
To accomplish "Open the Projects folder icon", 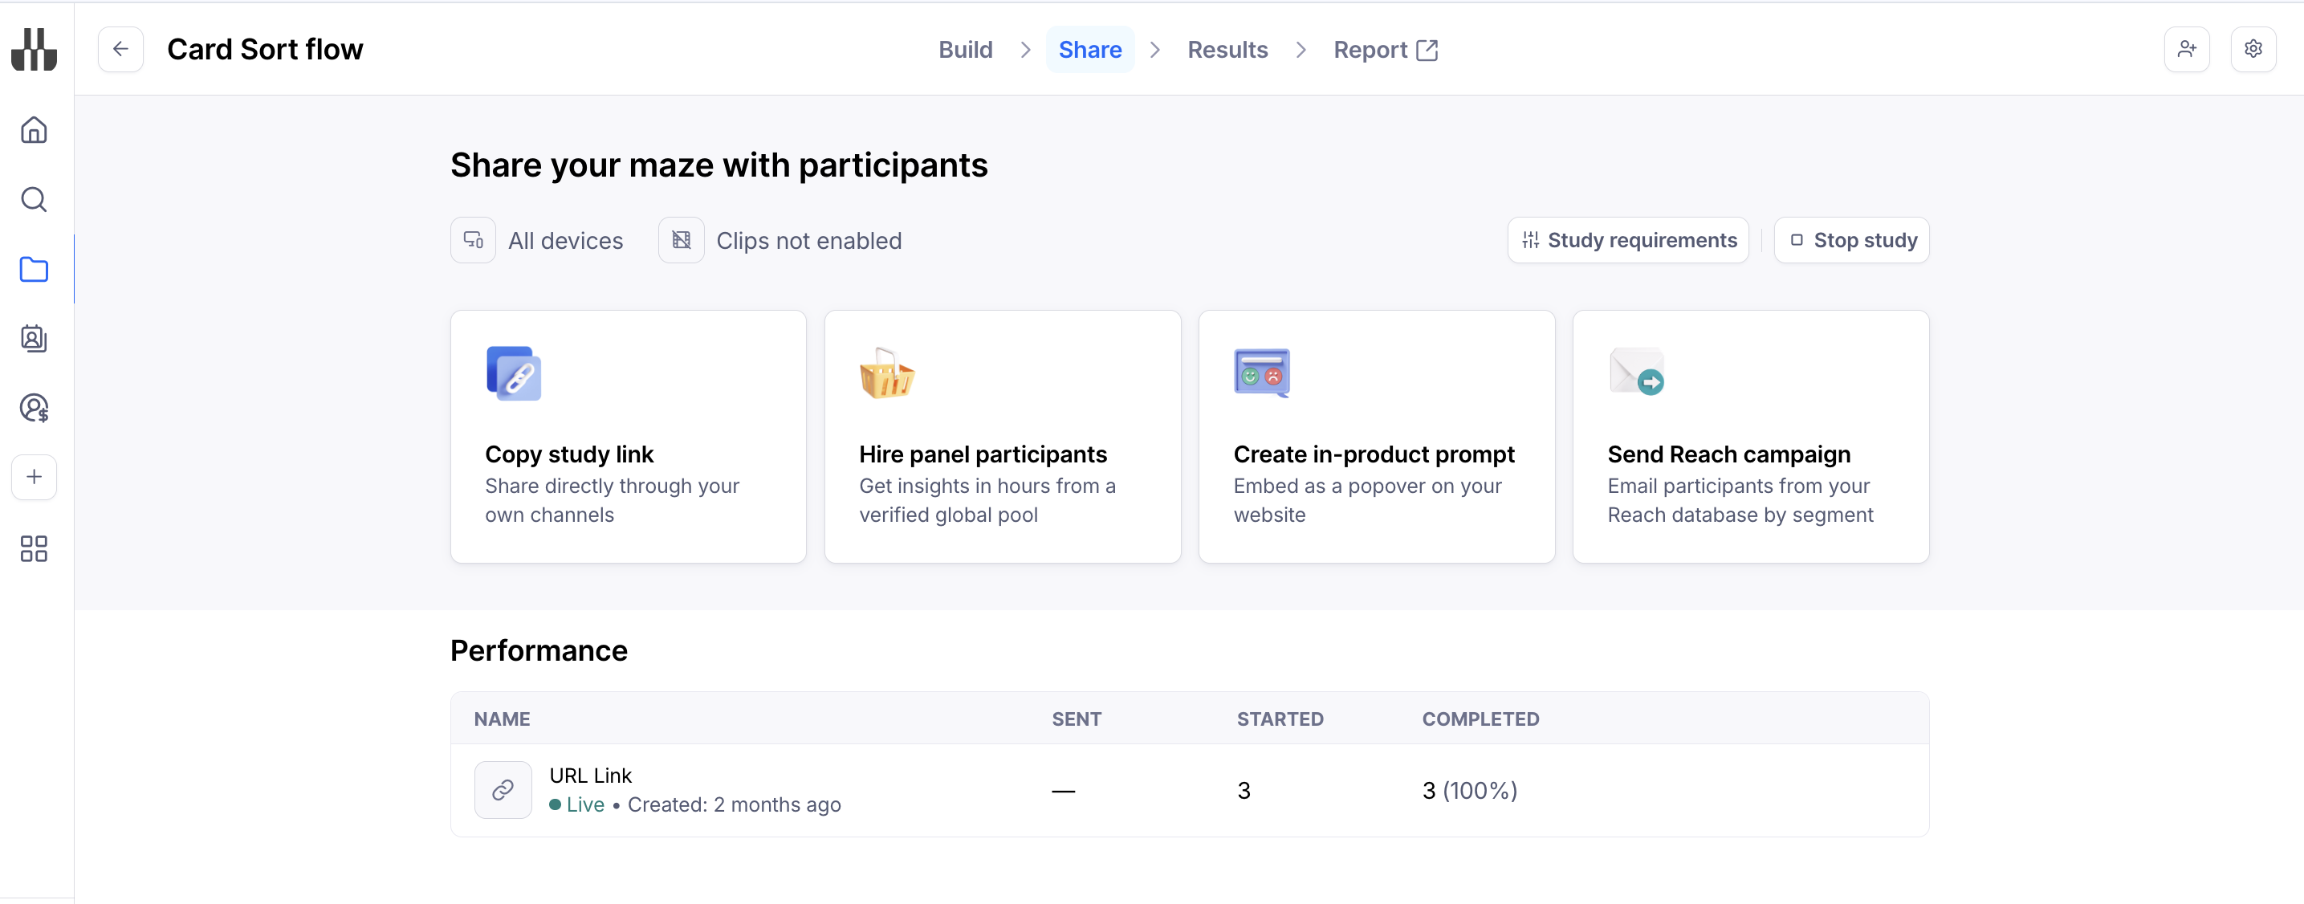I will click(34, 269).
